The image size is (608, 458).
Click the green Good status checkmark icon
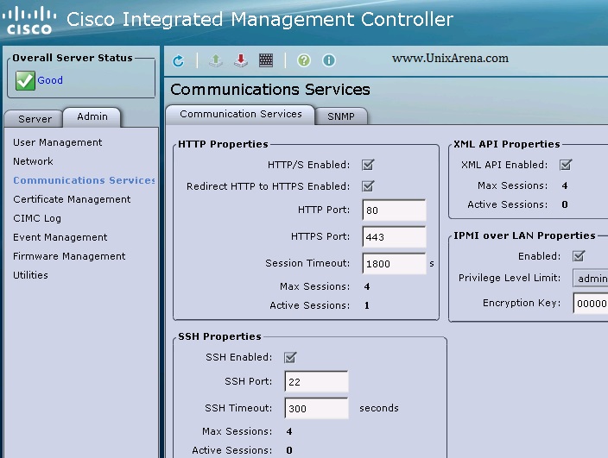(25, 80)
